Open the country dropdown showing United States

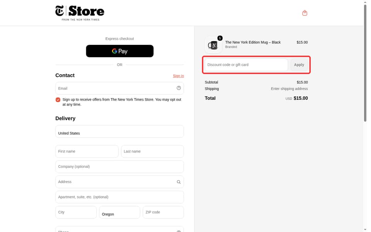click(119, 131)
